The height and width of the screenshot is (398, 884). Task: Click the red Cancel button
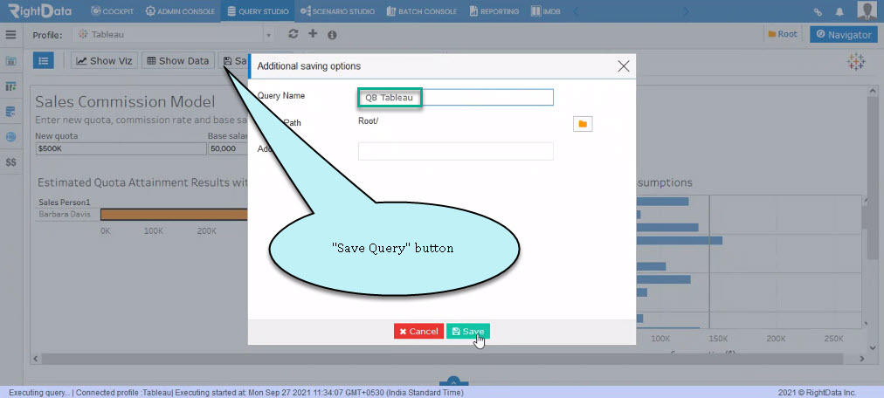(x=418, y=331)
